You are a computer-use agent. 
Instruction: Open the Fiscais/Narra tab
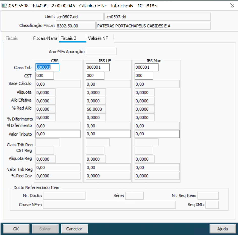coord(45,38)
